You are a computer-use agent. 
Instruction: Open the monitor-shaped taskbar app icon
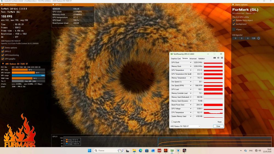click(178, 150)
